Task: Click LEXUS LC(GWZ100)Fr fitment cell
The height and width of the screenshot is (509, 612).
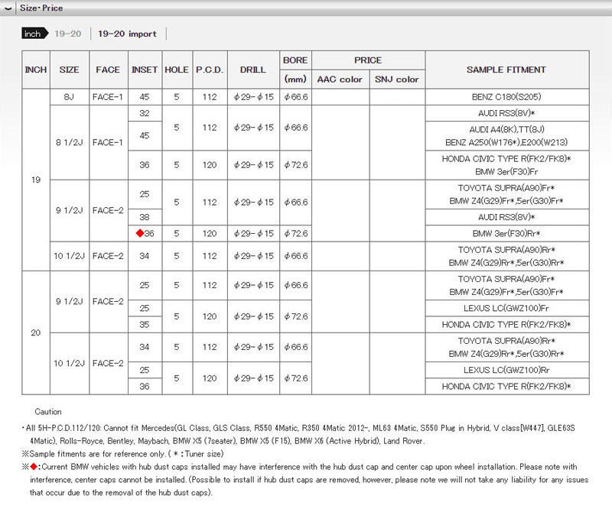Action: click(x=506, y=308)
